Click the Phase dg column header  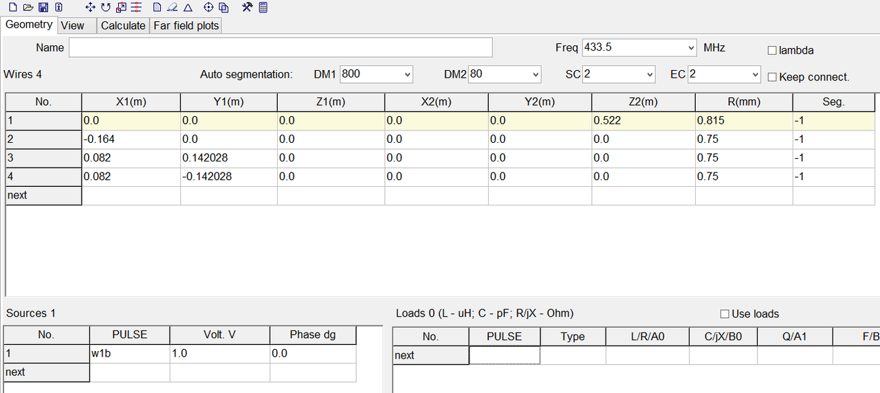[313, 335]
